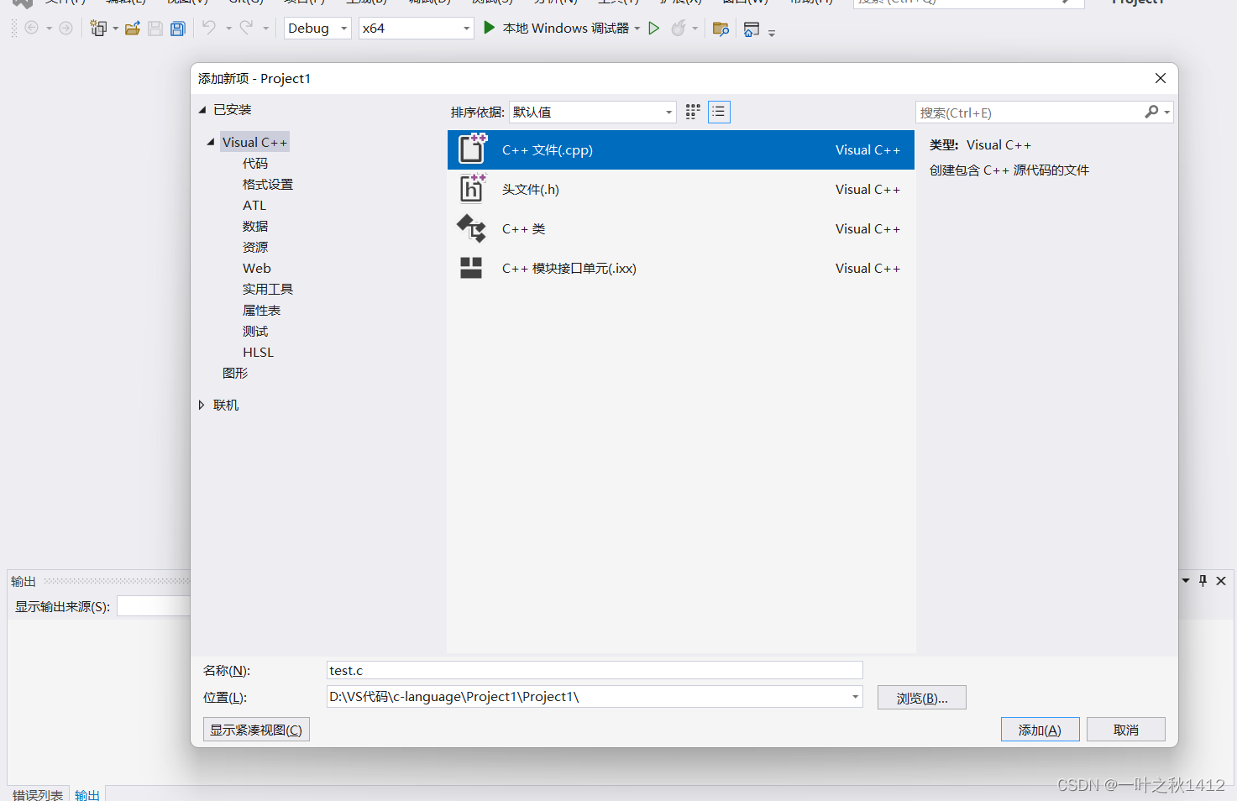Click the 取消 button
Viewport: 1237px width, 801px height.
1126,730
